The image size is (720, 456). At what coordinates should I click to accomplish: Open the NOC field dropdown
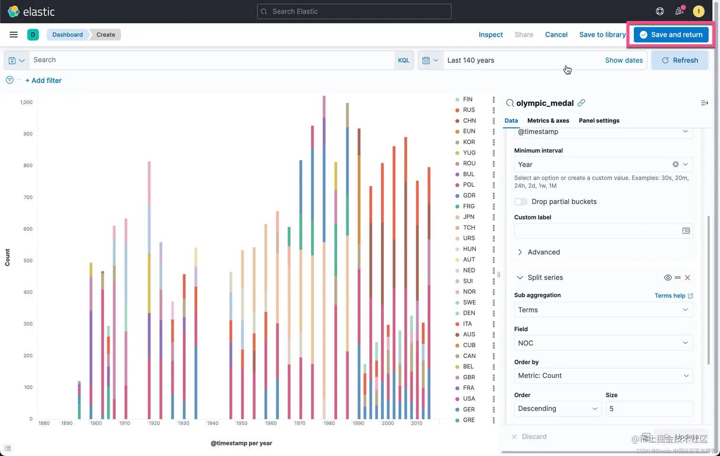click(x=603, y=343)
